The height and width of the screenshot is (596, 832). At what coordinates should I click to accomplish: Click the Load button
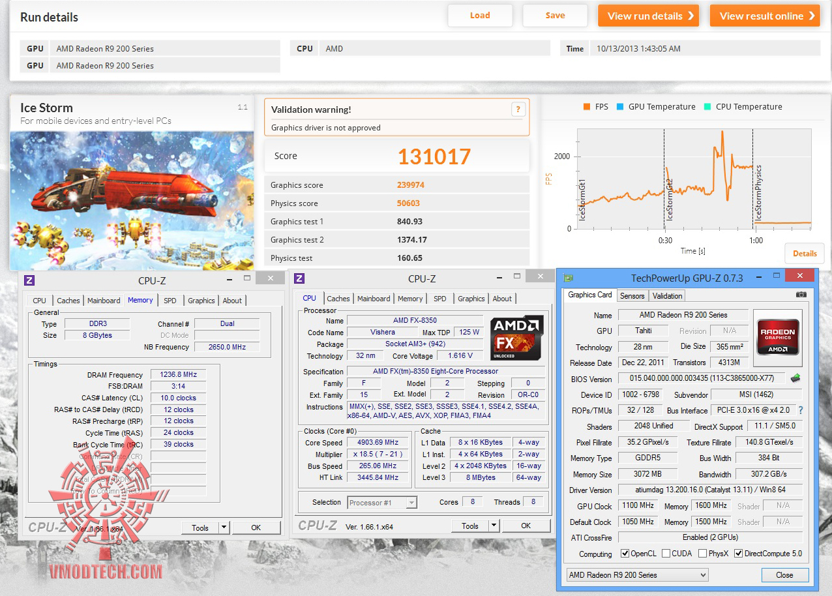(480, 16)
